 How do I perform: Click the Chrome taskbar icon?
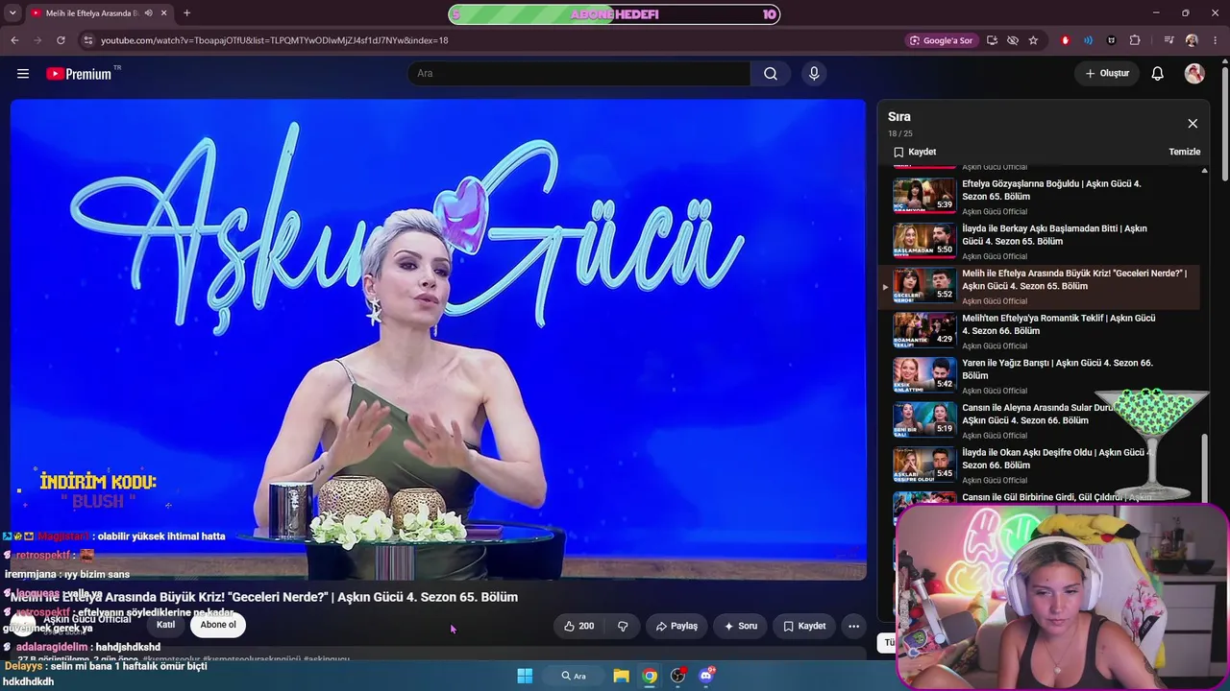pos(650,676)
